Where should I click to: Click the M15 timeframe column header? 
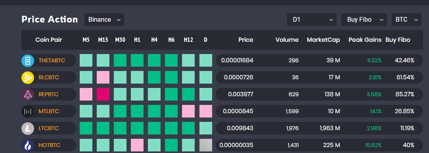pyautogui.click(x=103, y=40)
